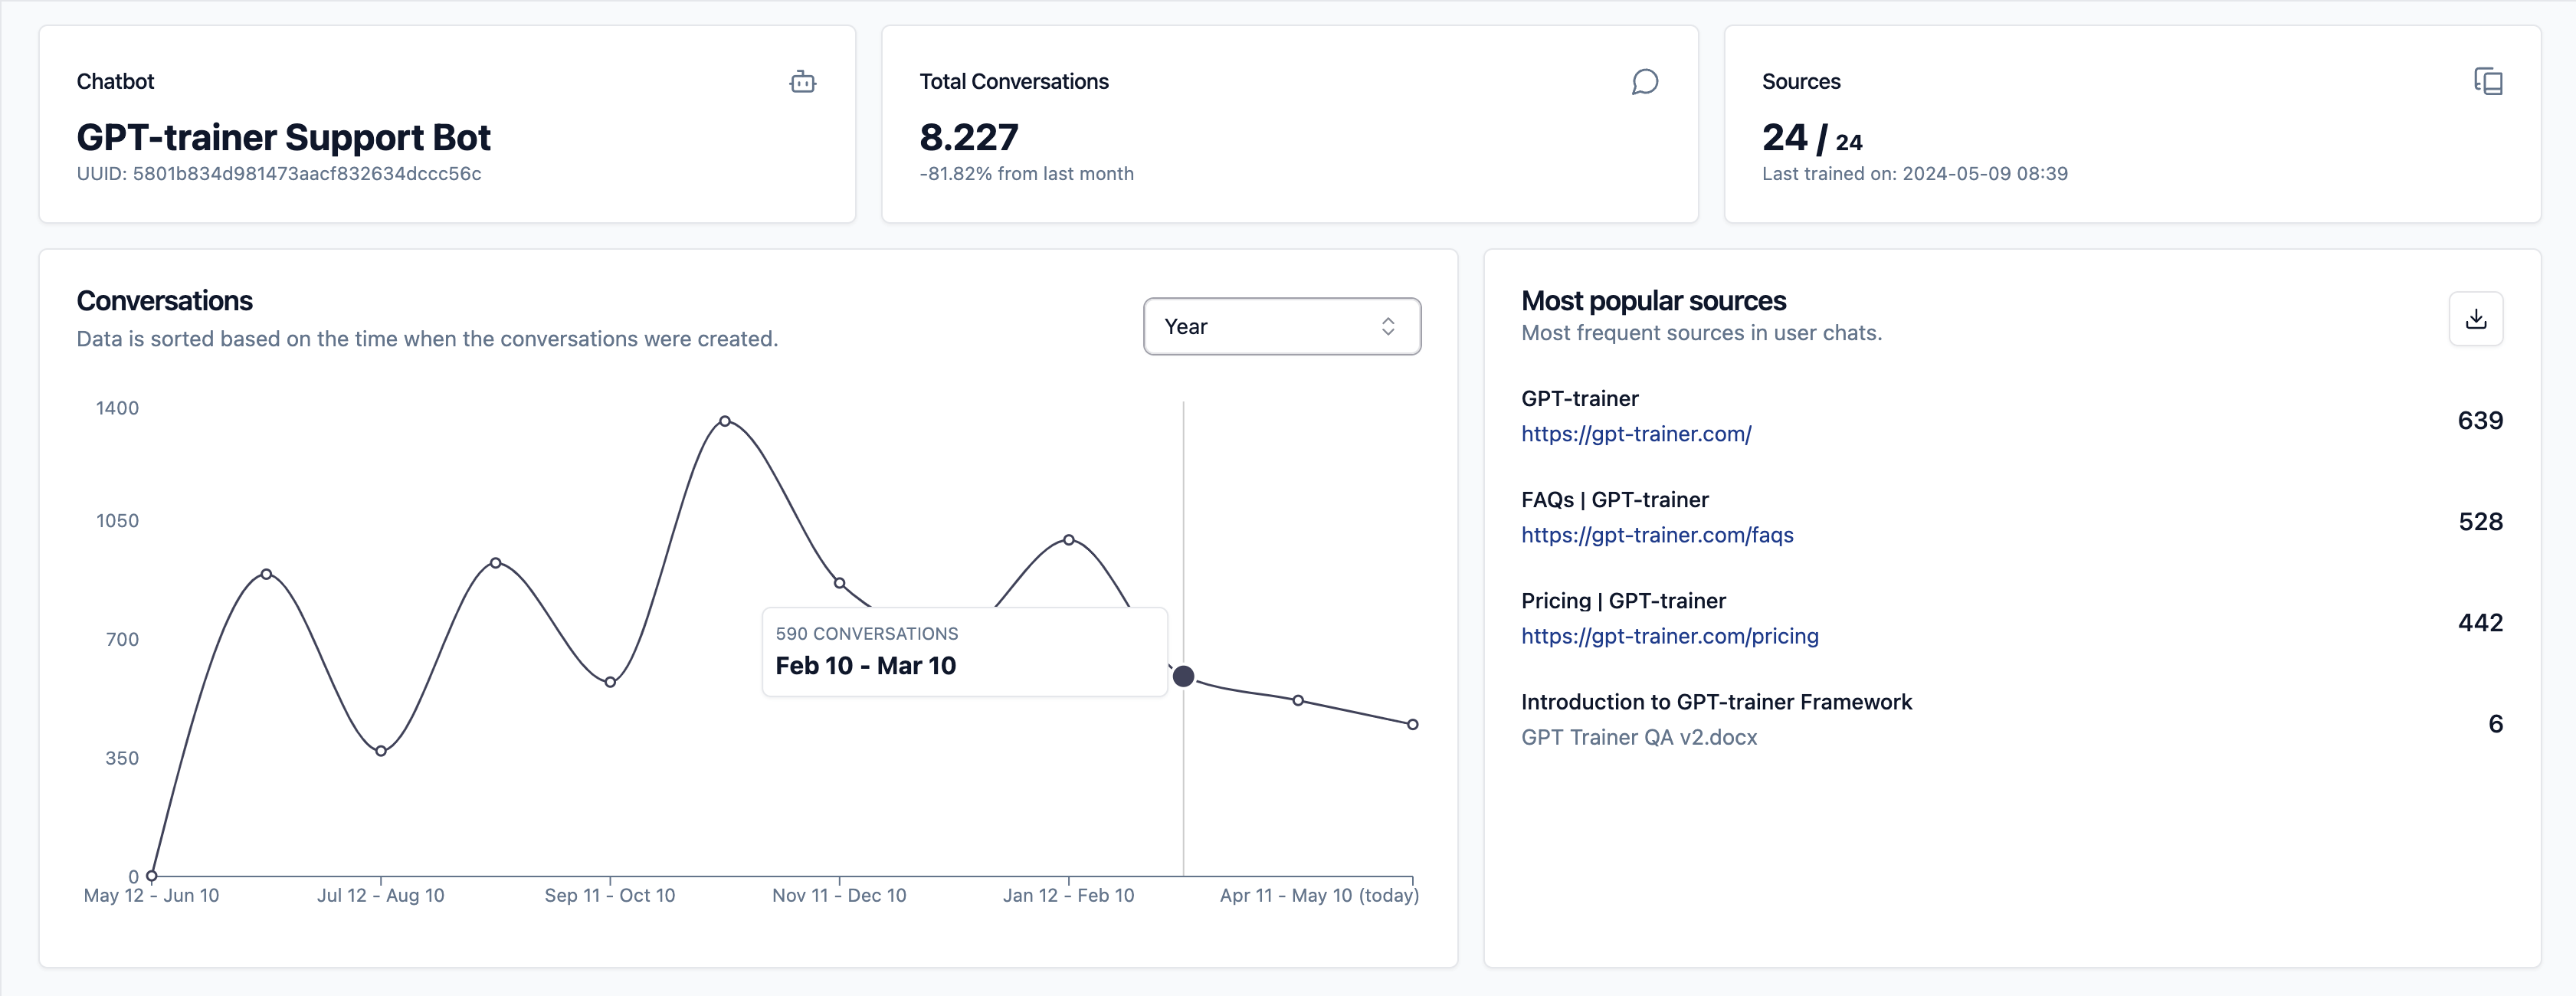
Task: Click the chart's highest peak data point
Action: coord(725,421)
